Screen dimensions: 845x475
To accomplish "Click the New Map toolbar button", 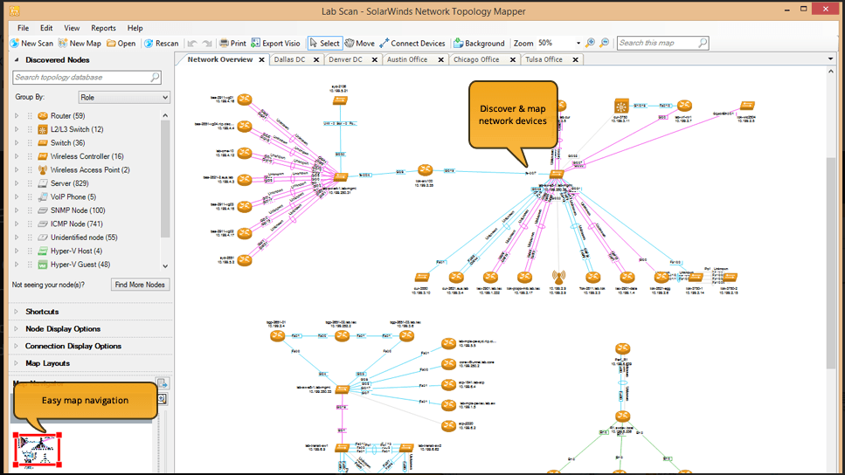I will (x=80, y=43).
